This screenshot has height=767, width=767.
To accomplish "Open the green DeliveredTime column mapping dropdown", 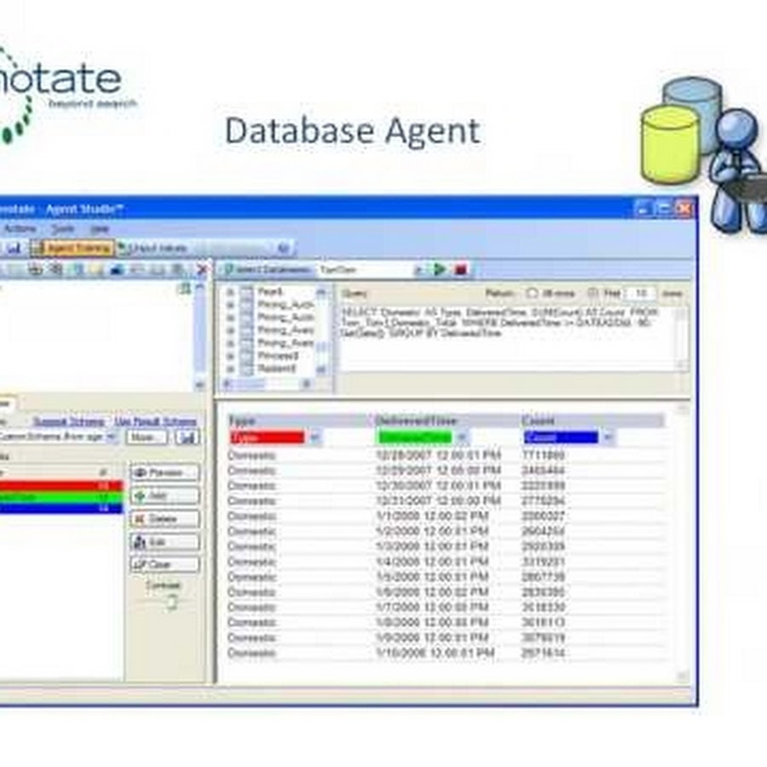I will [461, 437].
